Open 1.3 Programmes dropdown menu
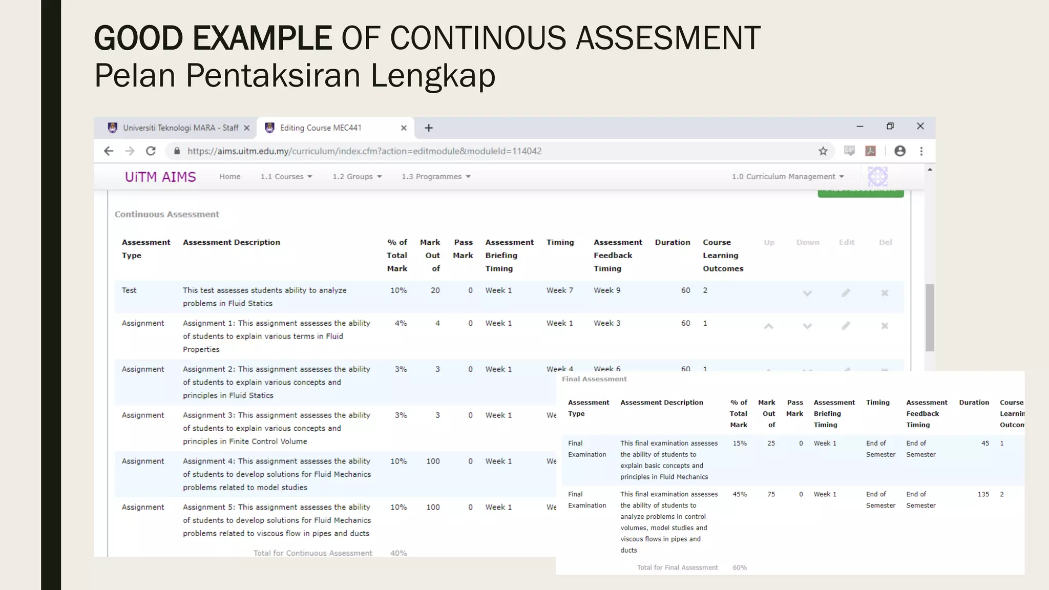The image size is (1049, 590). [436, 177]
